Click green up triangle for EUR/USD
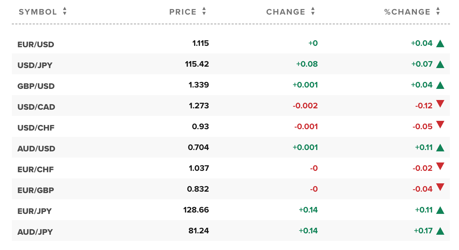Viewport: 459px width, 250px height. tap(440, 43)
